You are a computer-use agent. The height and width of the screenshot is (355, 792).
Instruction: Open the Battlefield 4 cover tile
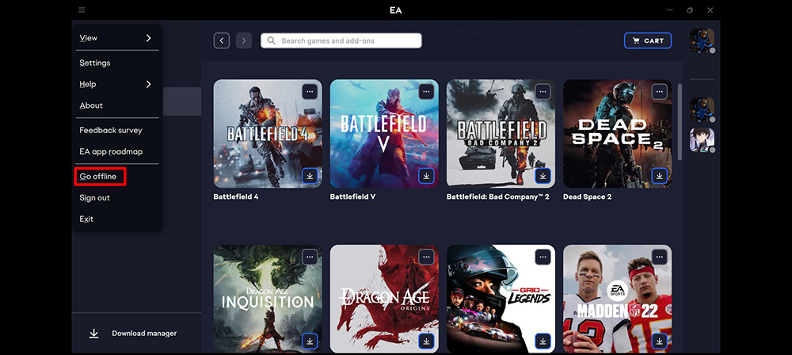(268, 134)
